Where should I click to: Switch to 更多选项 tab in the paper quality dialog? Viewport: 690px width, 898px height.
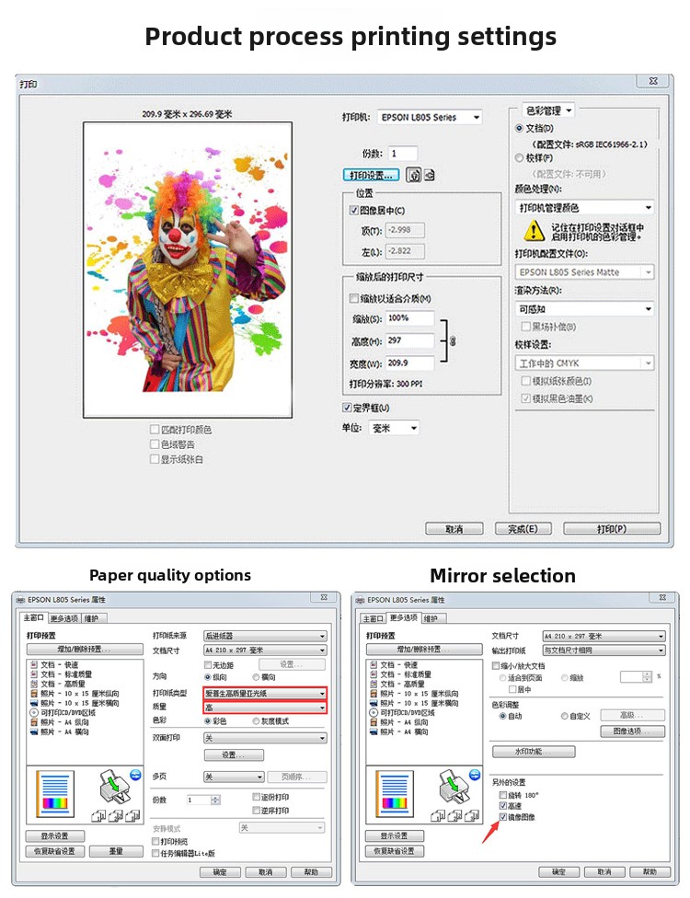coord(63,618)
